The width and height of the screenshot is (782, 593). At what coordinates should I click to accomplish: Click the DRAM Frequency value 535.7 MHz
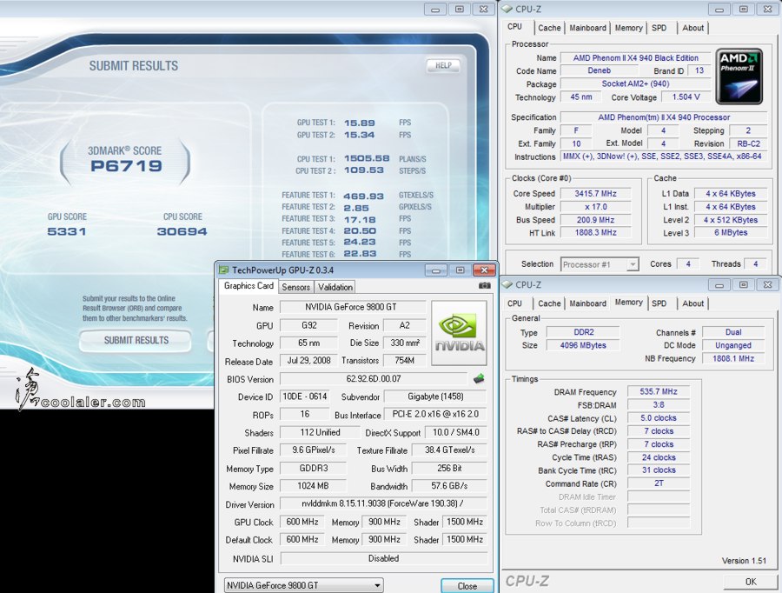point(659,391)
